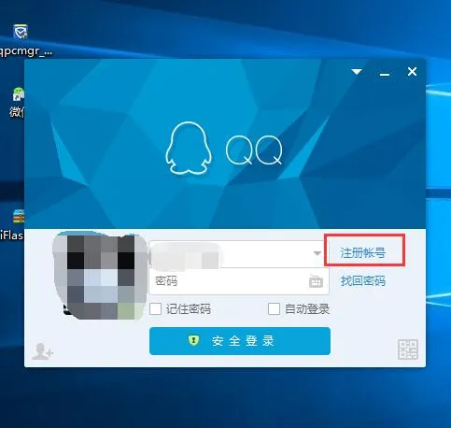The image size is (451, 428).
Task: Open the settings triangle menu in the title bar
Action: pyautogui.click(x=357, y=72)
